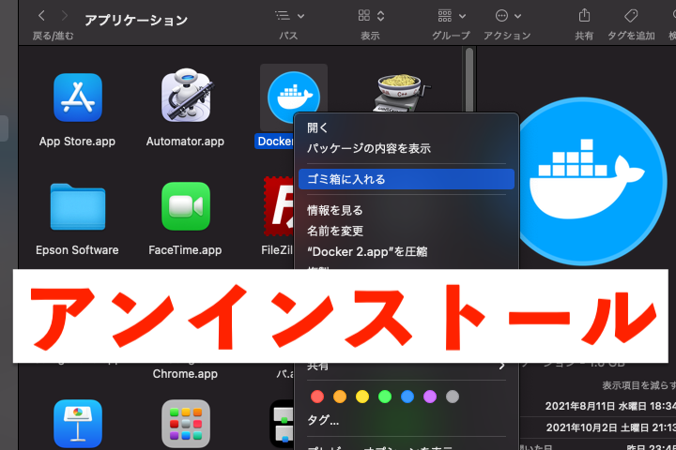Click the FaceTime.app name label

tap(185, 250)
